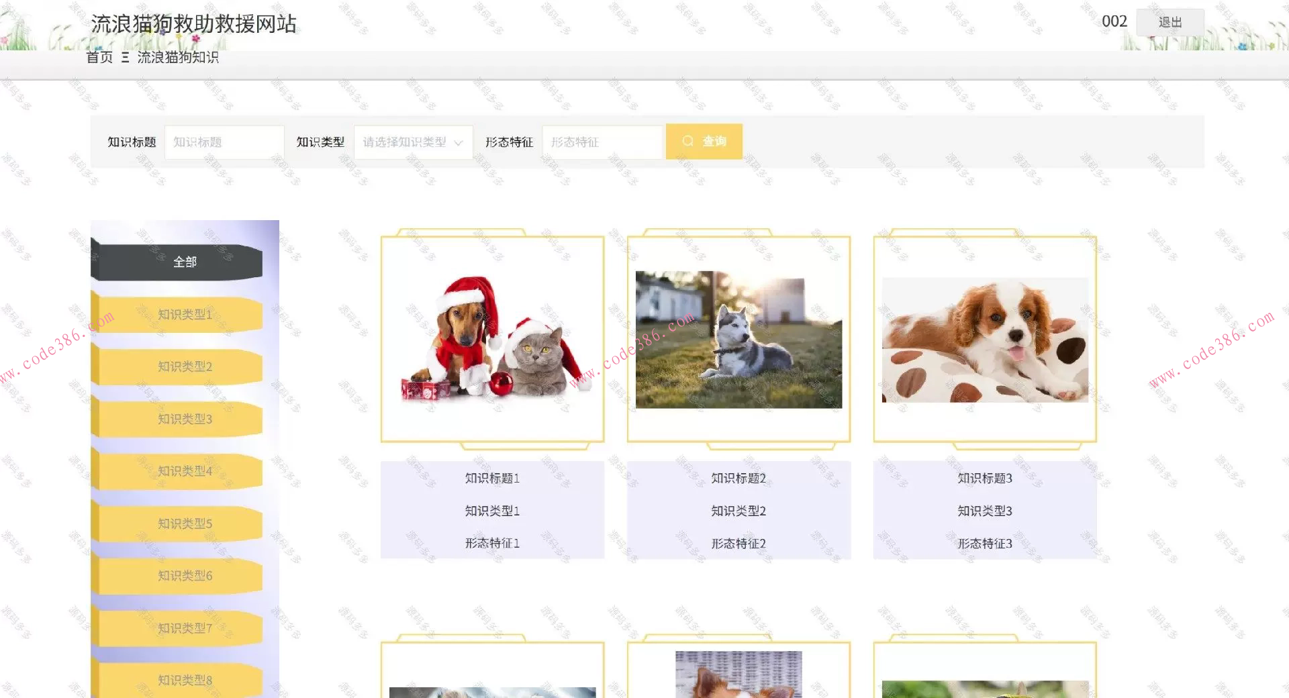Click the magnifying glass search icon
Screen dimensions: 1289x698
click(687, 141)
